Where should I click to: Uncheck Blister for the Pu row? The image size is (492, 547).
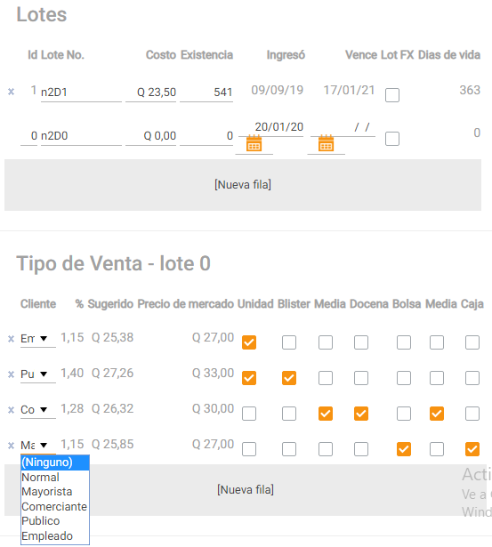[x=289, y=378]
